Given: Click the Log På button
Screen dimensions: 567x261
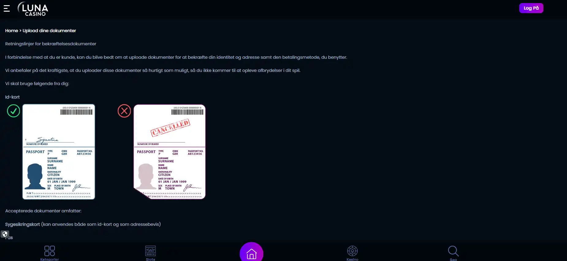Looking at the screenshot, I should pos(531,8).
